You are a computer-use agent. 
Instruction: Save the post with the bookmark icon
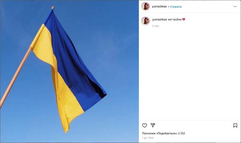tap(235, 126)
